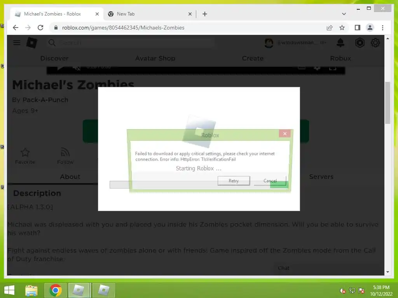Switch to the About tab

[x=70, y=177]
